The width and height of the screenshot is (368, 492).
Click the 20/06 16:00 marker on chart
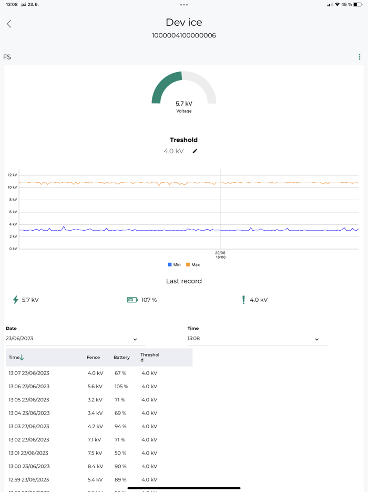coord(220,255)
